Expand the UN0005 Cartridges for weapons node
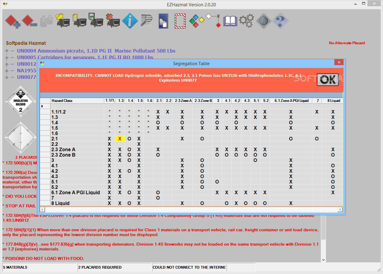Image resolution: width=383 pixels, height=274 pixels. [x=7, y=57]
